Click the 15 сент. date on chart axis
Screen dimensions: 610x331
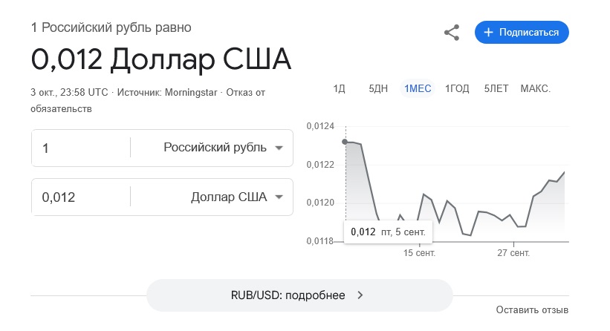[420, 254]
